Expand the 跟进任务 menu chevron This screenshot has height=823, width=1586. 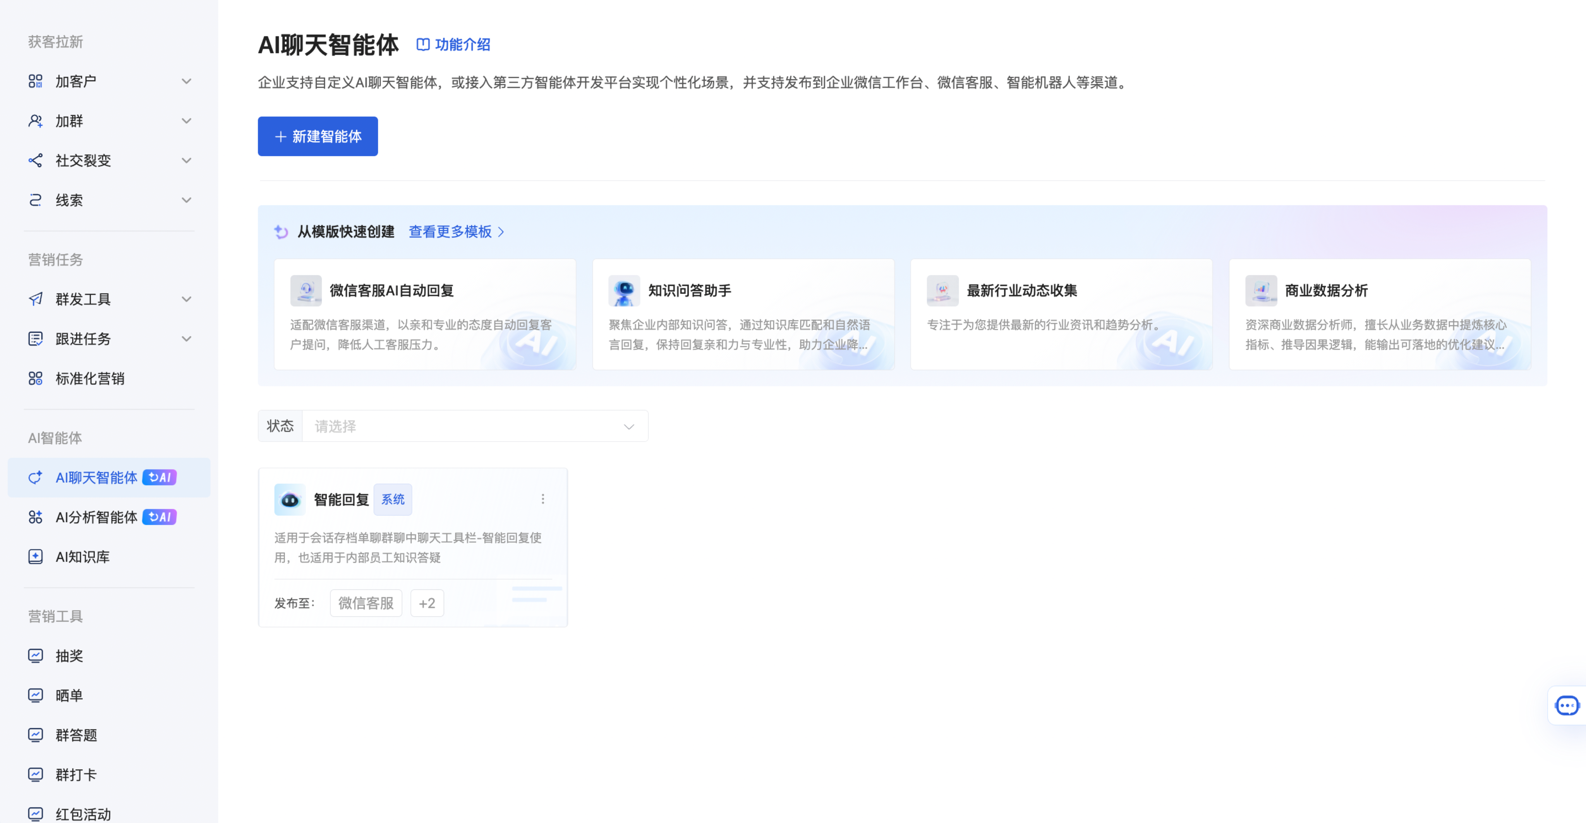tap(187, 339)
